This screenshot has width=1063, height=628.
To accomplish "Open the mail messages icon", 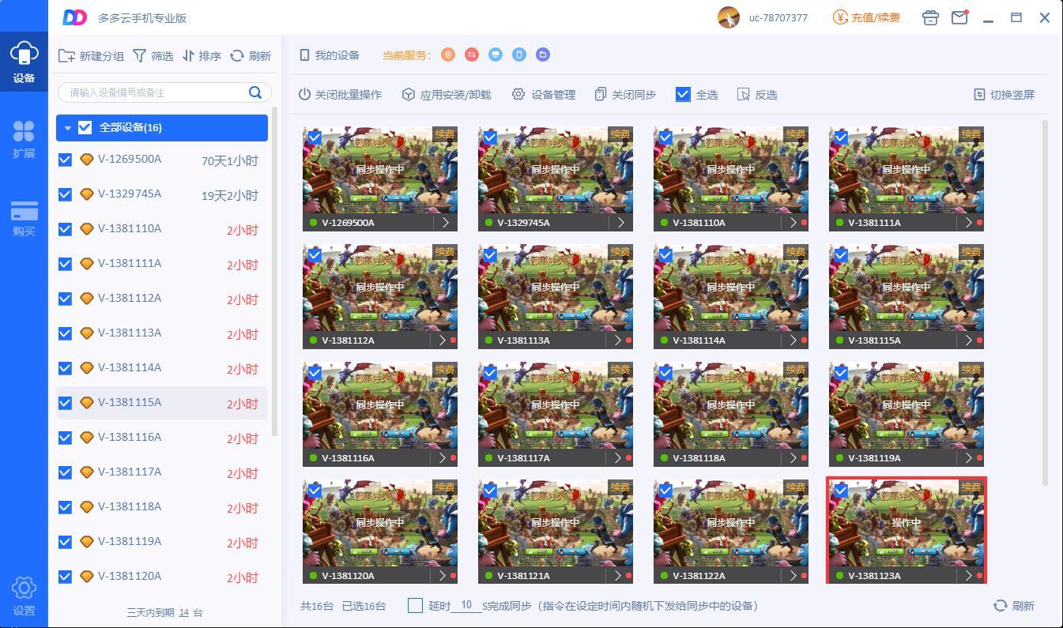I will 959,17.
